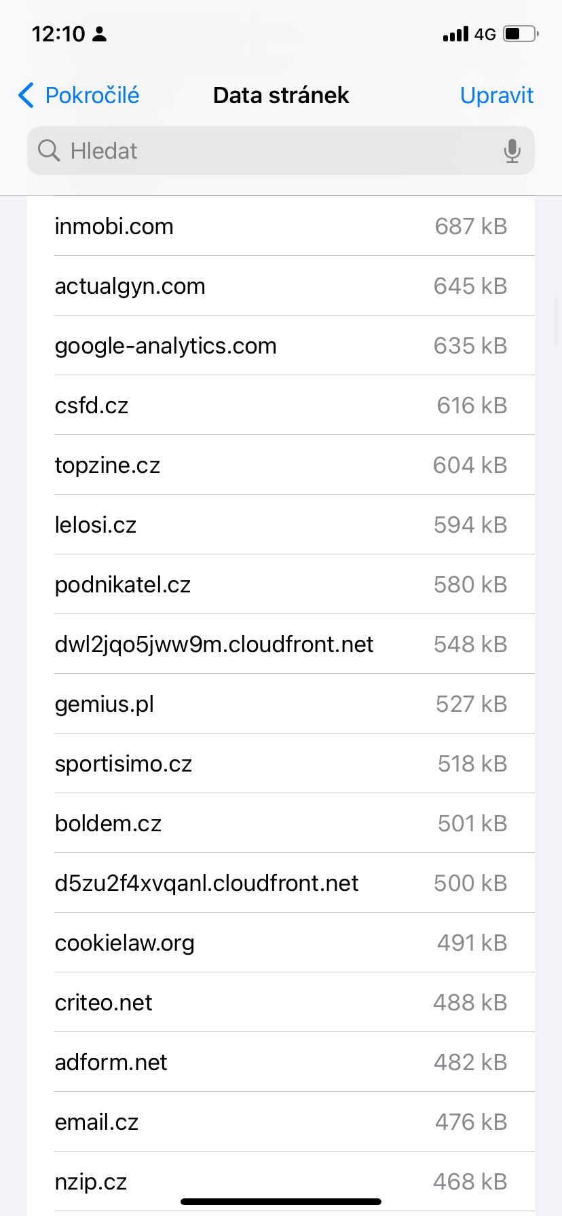Select the cookielaw.org entry
562x1216 pixels.
281,943
